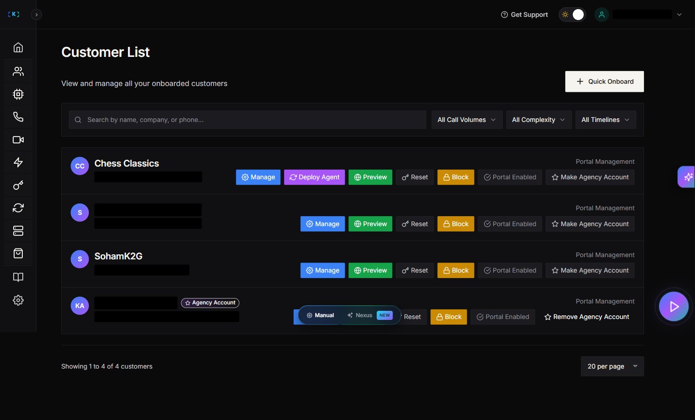Click the CC avatar for Chess Classics
695x420 pixels.
tap(80, 166)
